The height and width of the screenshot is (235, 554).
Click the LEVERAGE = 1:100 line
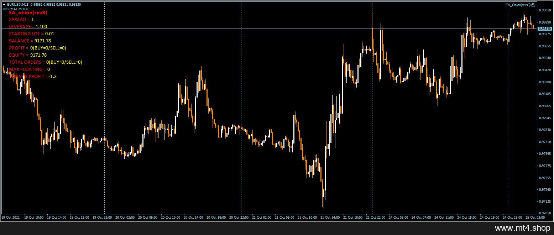point(28,27)
